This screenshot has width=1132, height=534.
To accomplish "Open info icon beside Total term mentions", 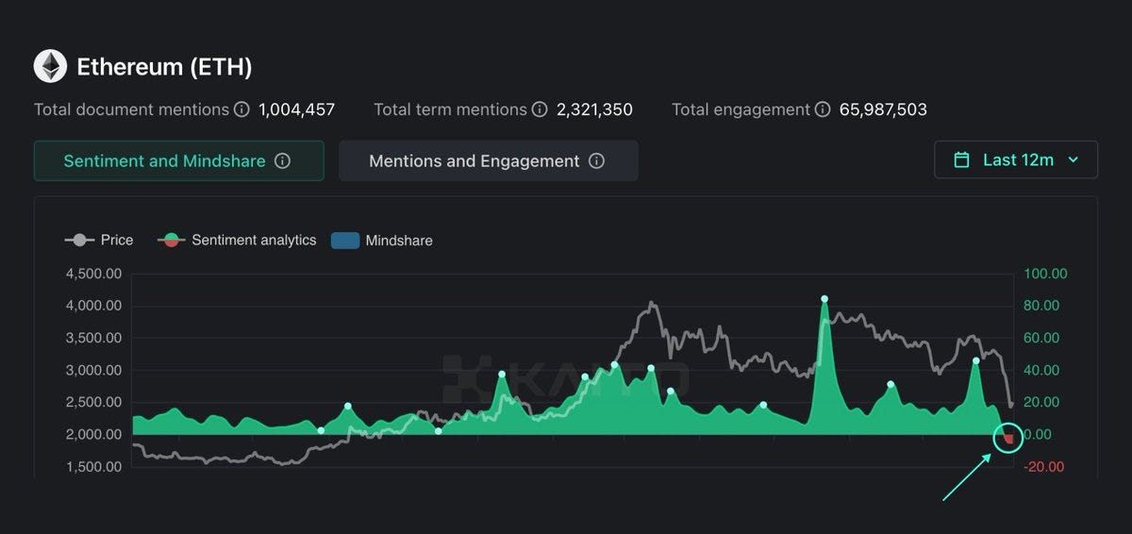I will click(540, 109).
